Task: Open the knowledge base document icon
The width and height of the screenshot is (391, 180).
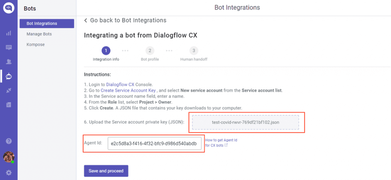Action: coord(8,104)
